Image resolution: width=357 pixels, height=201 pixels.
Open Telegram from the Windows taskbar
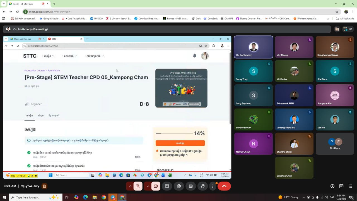point(113,197)
